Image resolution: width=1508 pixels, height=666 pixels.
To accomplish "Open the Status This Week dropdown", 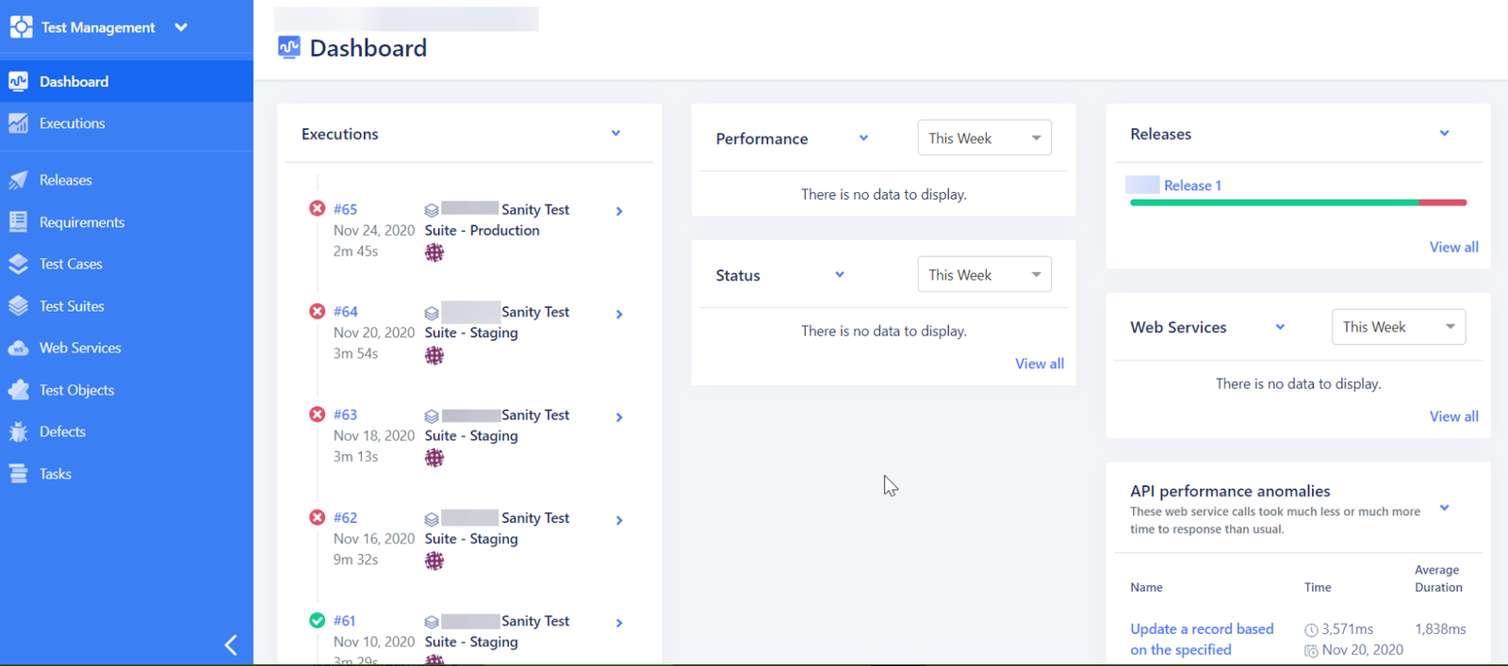I will click(984, 275).
